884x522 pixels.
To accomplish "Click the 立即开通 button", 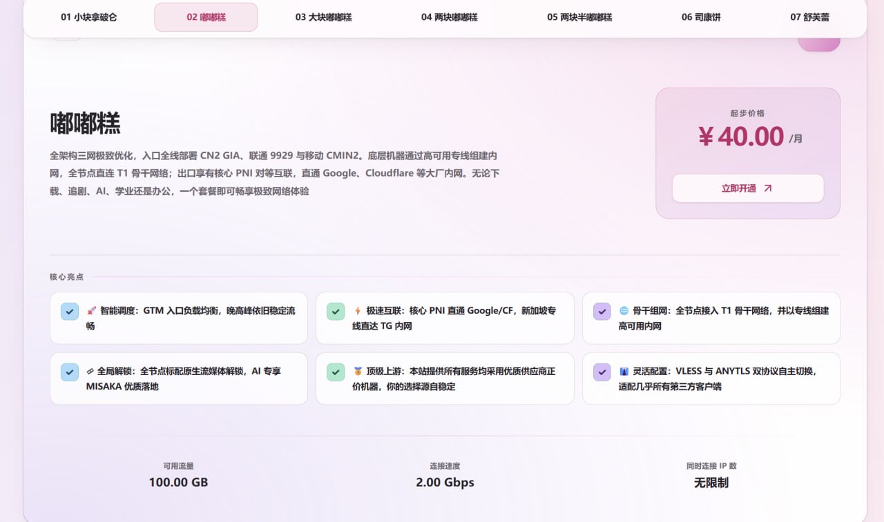I will pos(748,188).
